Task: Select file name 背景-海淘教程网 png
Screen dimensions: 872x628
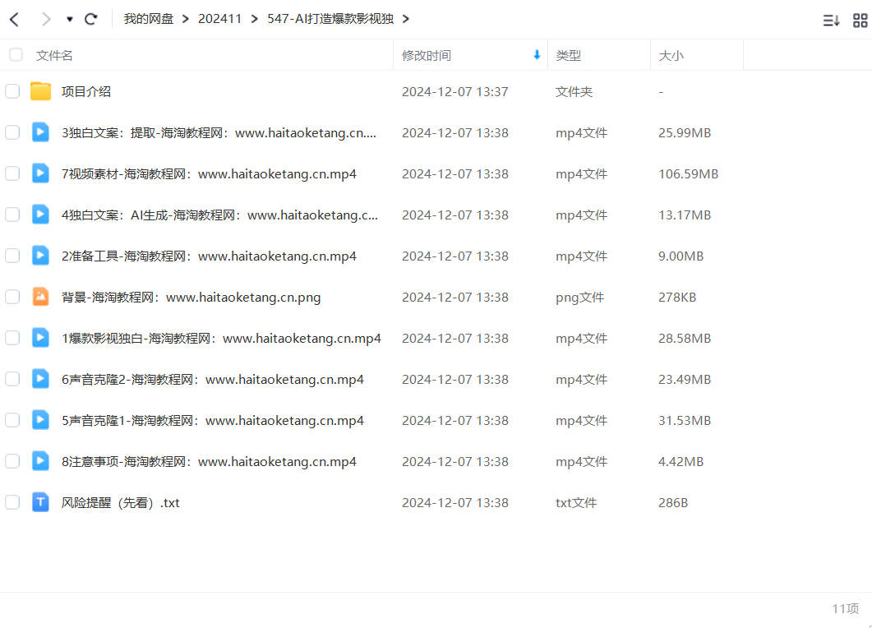Action: coord(191,298)
